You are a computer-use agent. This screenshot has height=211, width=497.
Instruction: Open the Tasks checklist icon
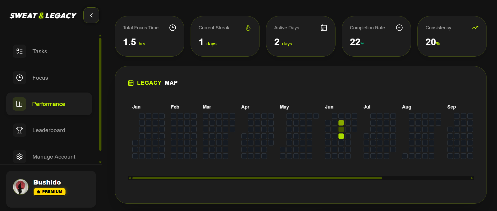click(x=19, y=51)
